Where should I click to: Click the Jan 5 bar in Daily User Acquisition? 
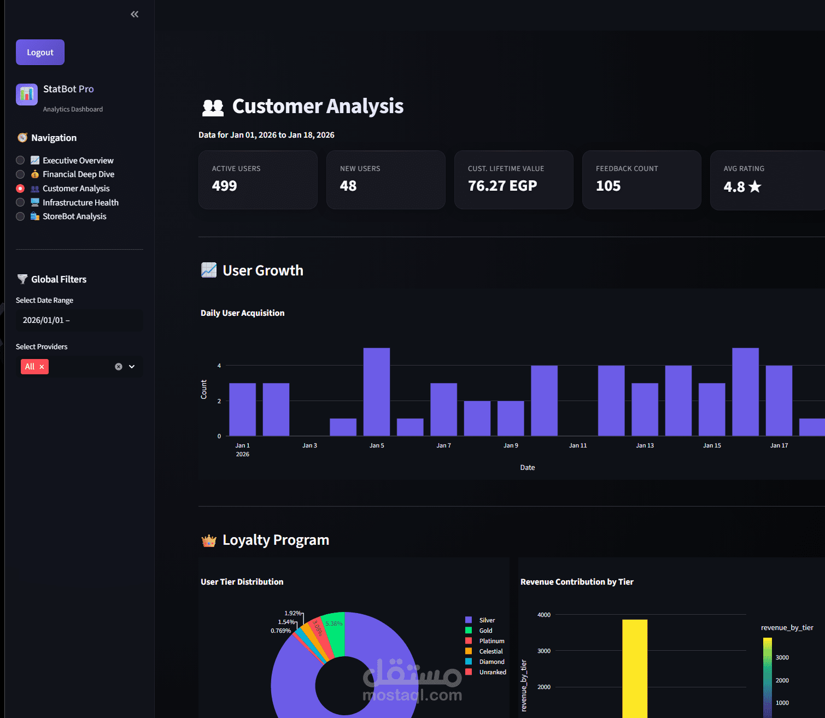click(x=377, y=392)
